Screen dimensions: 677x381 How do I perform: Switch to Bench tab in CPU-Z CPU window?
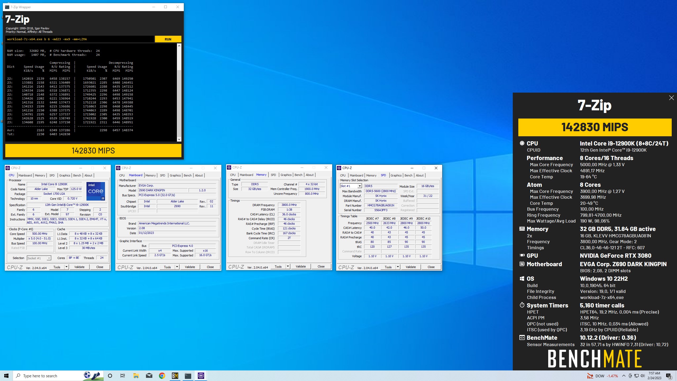click(x=77, y=175)
